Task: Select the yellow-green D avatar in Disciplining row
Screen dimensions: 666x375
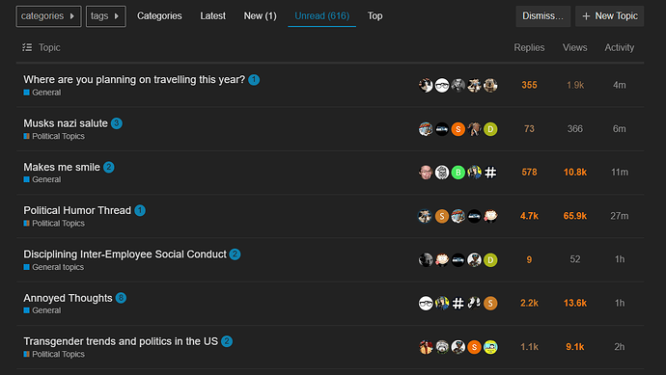Action: 490,259
